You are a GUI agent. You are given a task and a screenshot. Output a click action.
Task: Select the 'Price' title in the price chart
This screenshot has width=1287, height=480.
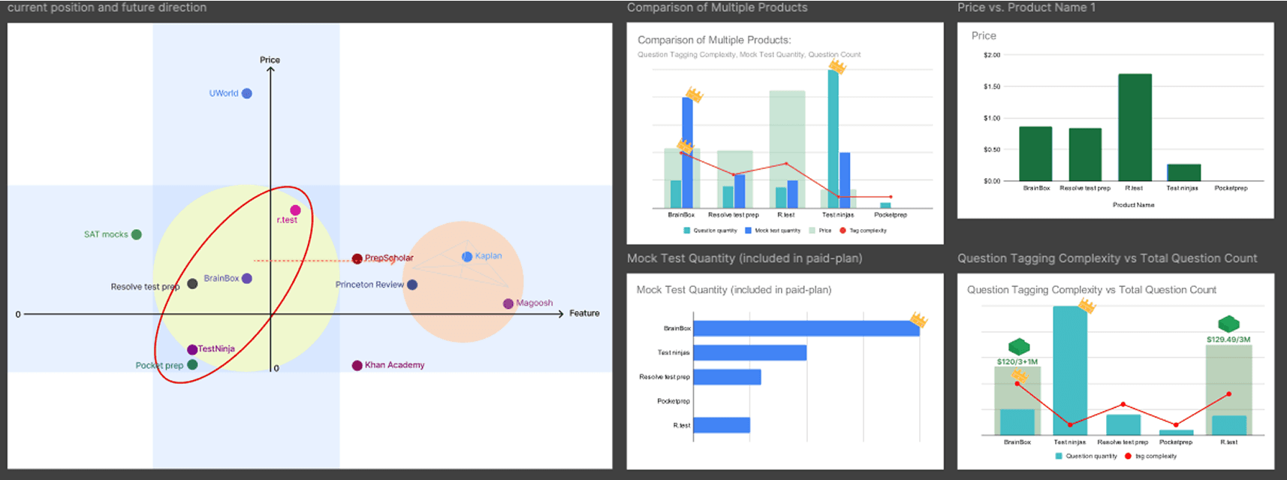(984, 35)
